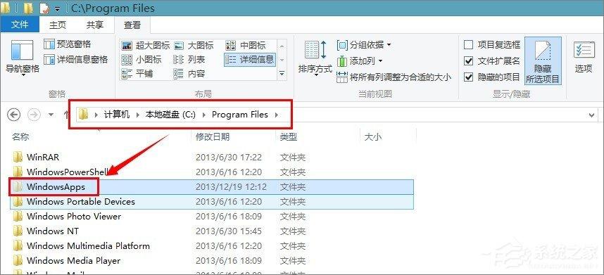Expand chevron after 本地磁盘 (C:) breadcrumb
This screenshot has width=604, height=275.
point(203,115)
